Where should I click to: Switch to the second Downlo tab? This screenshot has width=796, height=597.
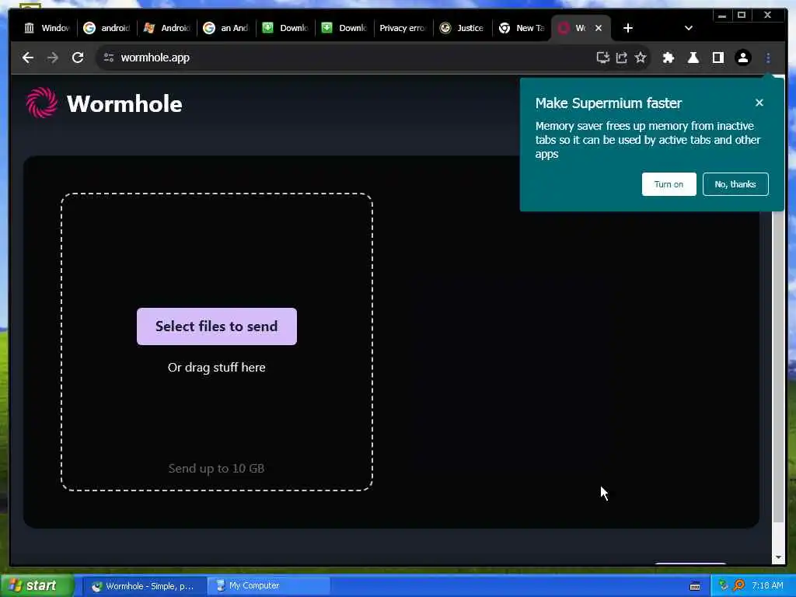click(345, 28)
